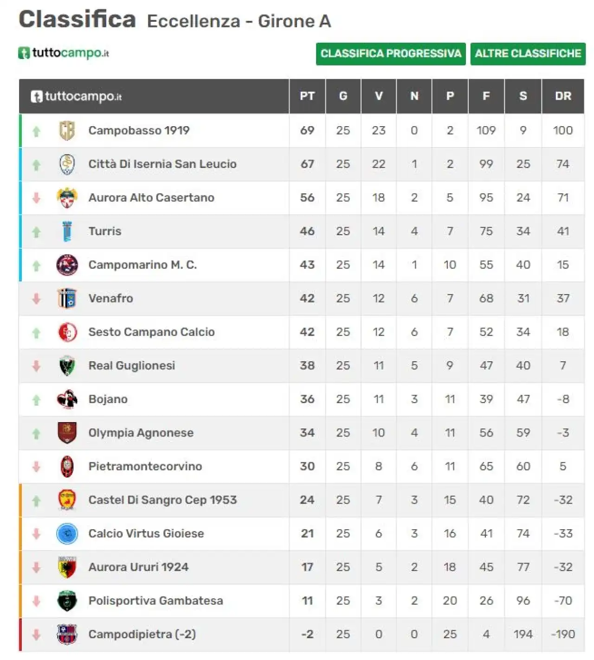
Task: Open the Città Di Isernia San Leucio team page
Action: pyautogui.click(x=162, y=164)
